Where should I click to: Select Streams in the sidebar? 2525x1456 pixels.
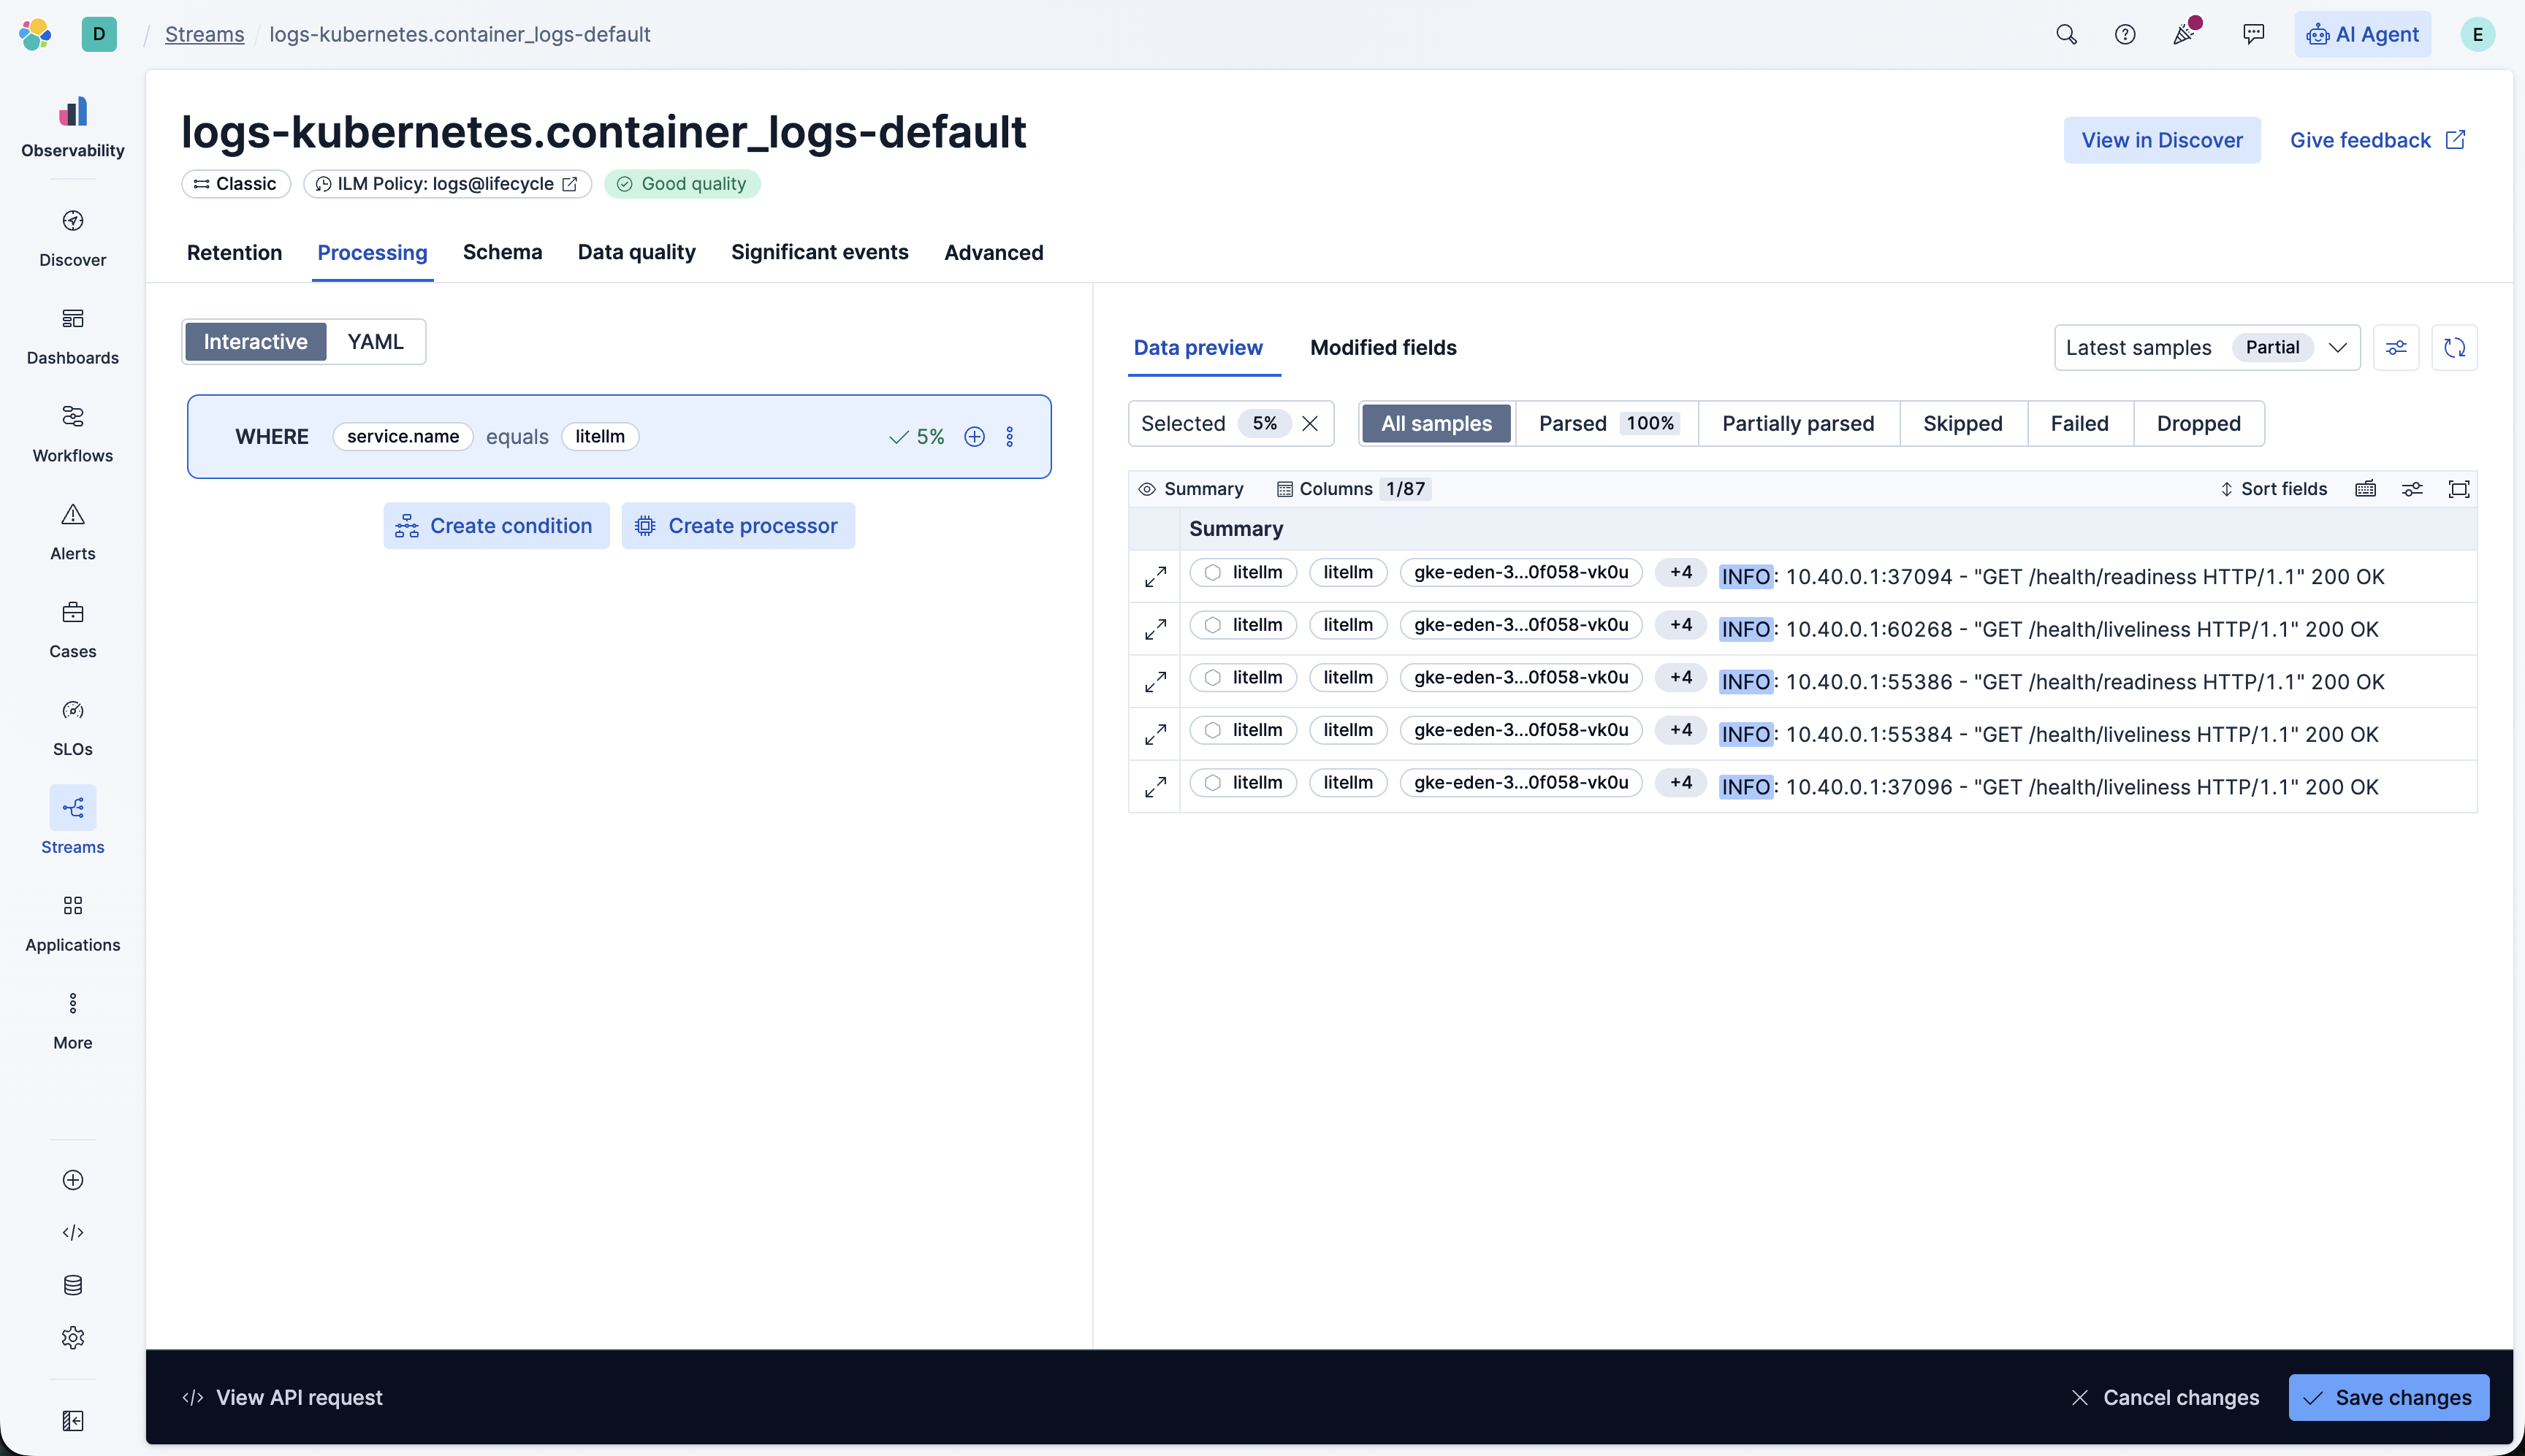tap(72, 822)
